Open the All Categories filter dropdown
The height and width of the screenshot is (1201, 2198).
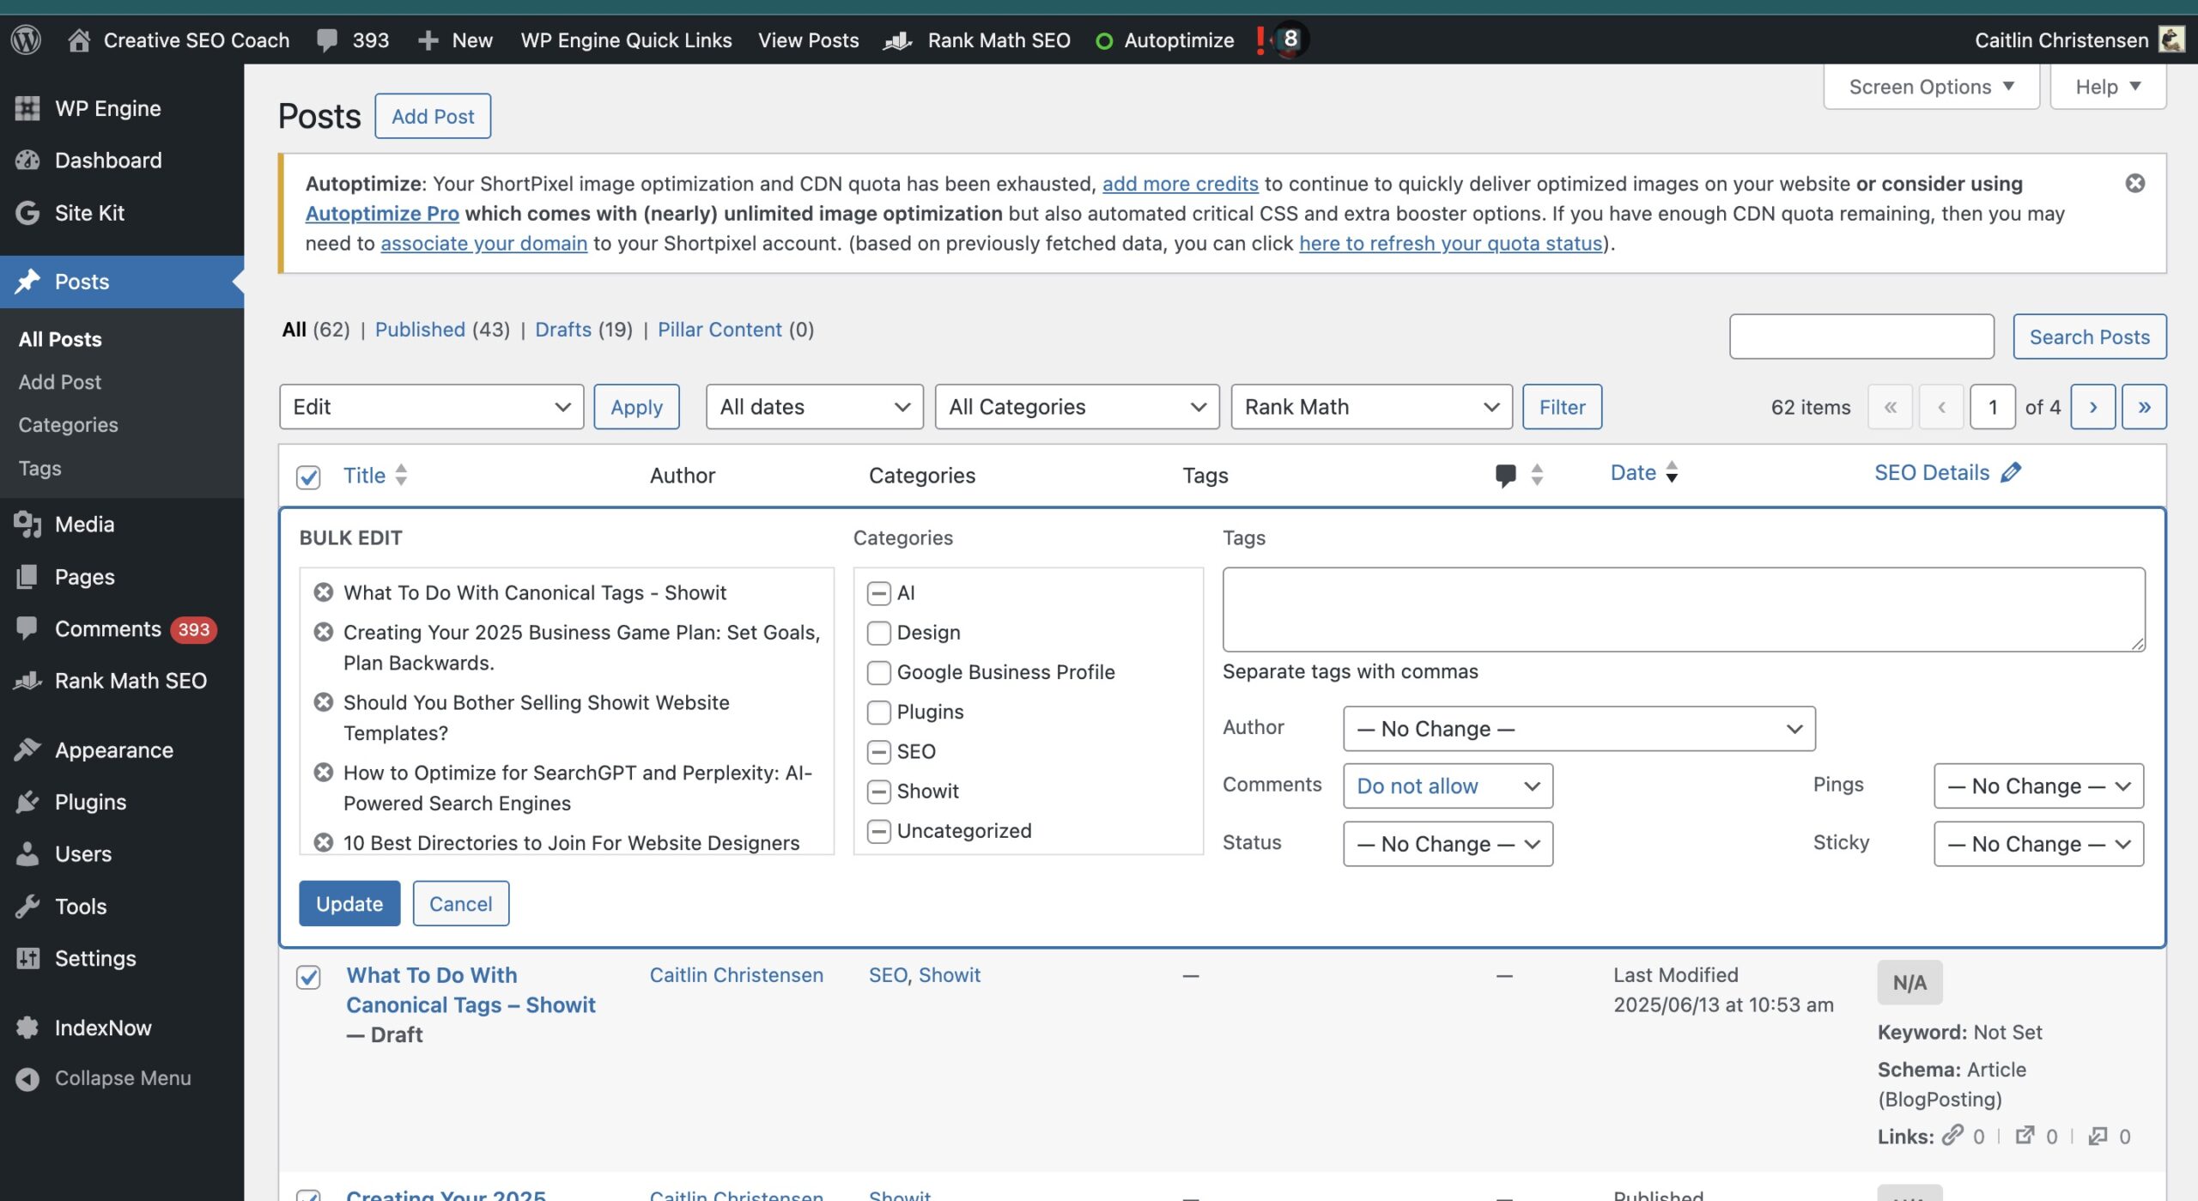click(x=1076, y=407)
